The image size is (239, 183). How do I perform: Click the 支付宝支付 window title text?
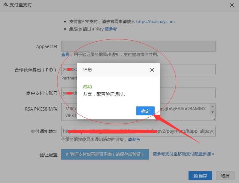20,5
